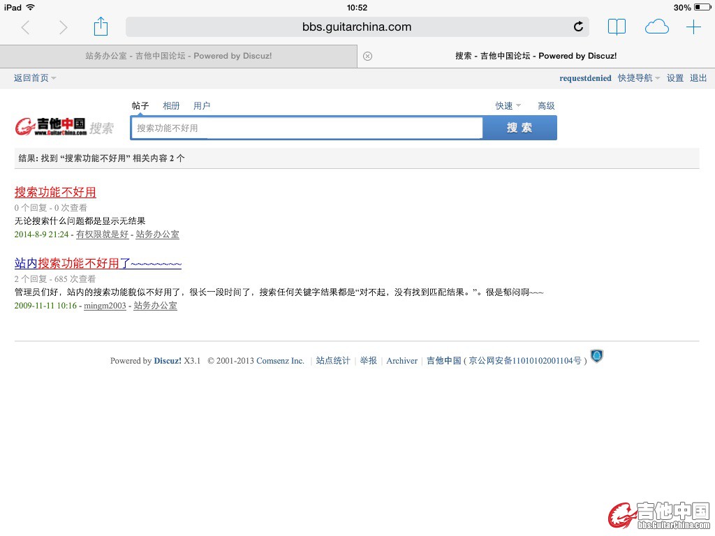Click the security shield badge in footer
The height and width of the screenshot is (536, 715).
click(596, 357)
